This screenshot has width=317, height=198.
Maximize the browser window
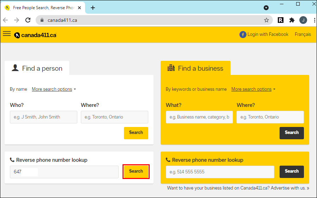[298, 4]
